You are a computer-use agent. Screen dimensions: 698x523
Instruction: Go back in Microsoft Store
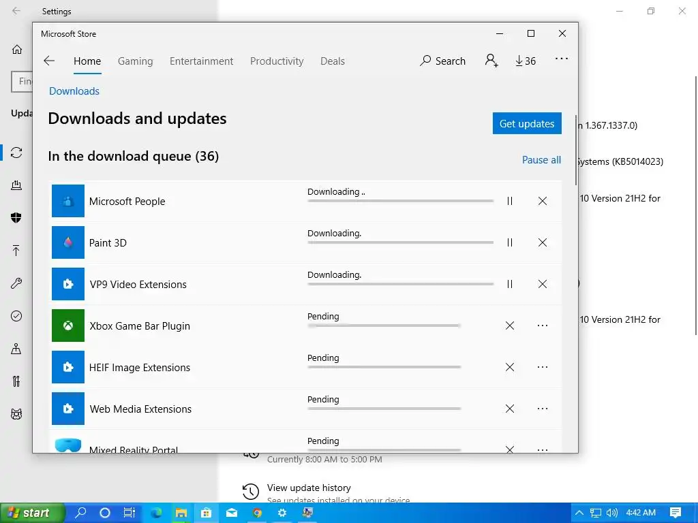tap(49, 61)
